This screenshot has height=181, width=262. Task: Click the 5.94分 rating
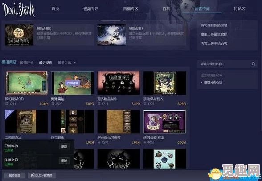(x=44, y=104)
